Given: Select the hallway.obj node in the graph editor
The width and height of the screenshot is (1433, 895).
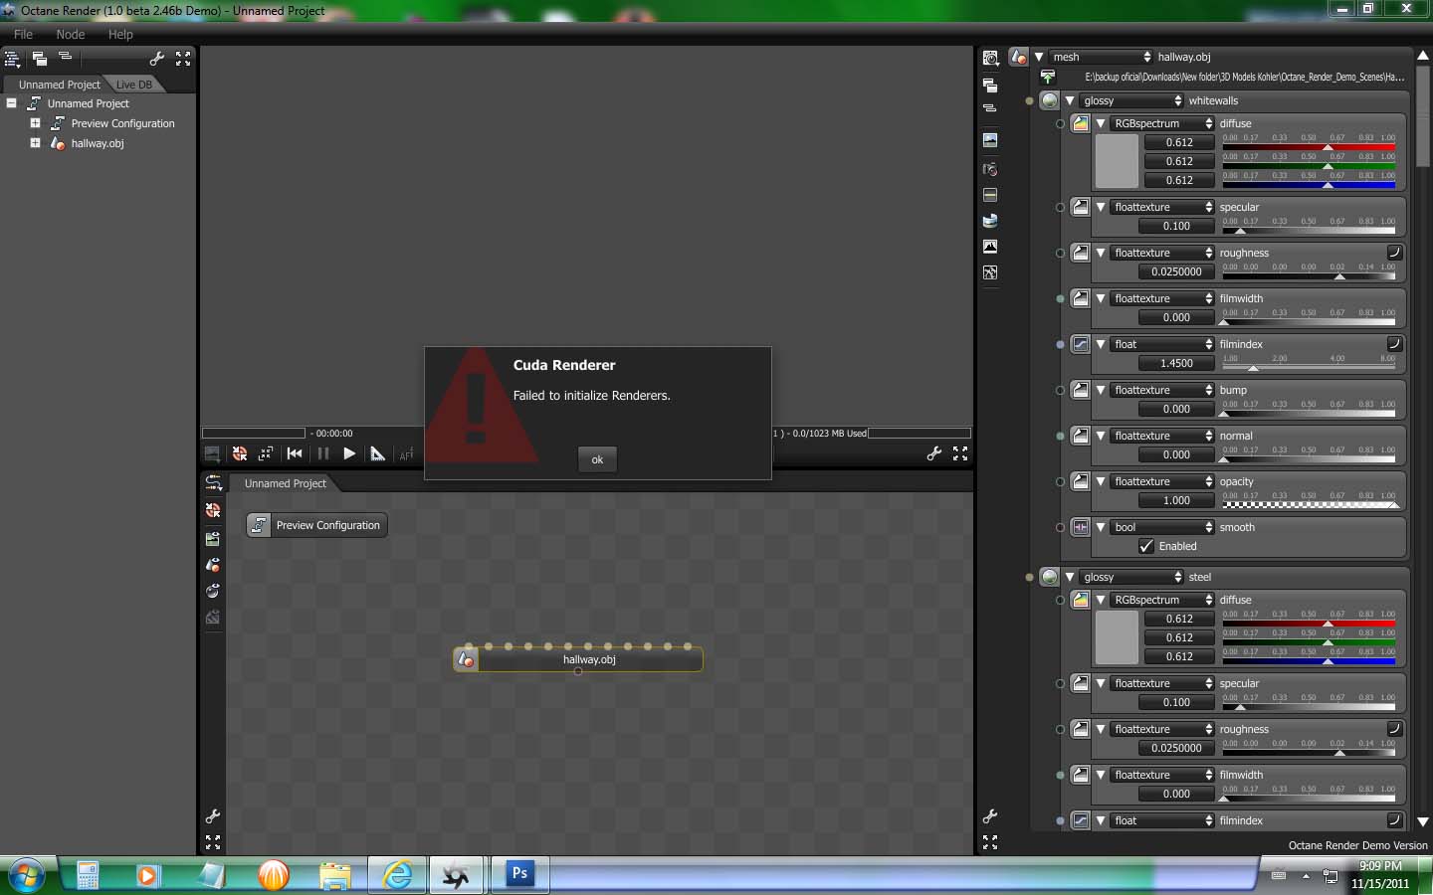Looking at the screenshot, I should 578,659.
